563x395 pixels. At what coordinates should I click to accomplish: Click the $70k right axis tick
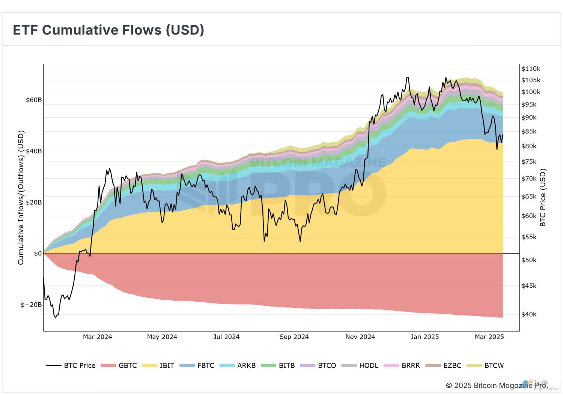click(x=529, y=179)
